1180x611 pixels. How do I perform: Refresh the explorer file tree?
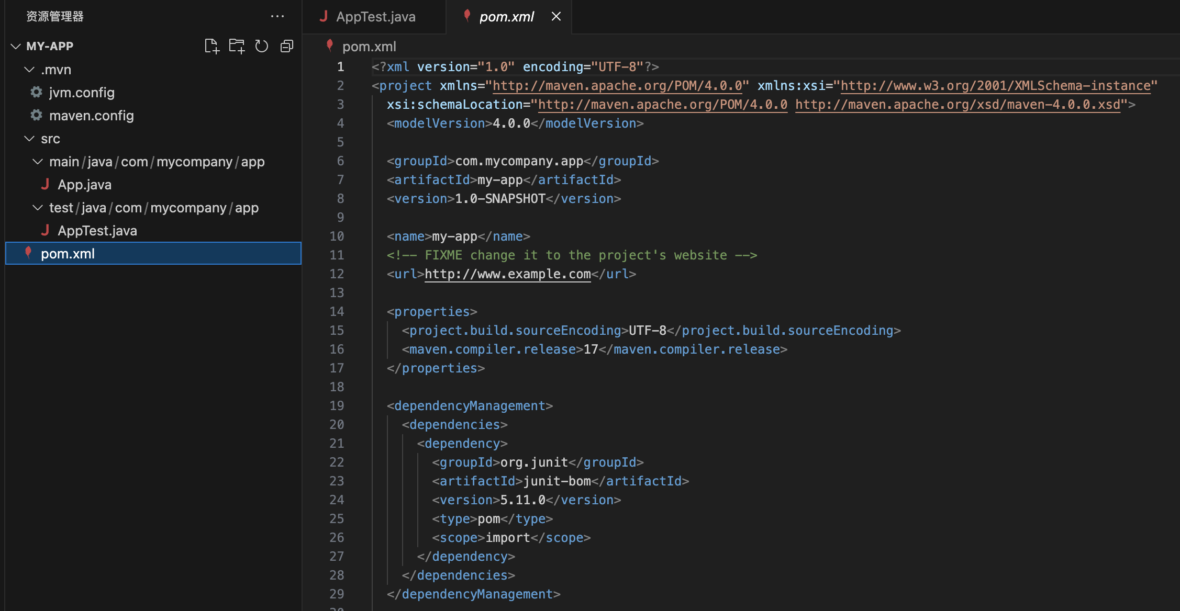(262, 46)
